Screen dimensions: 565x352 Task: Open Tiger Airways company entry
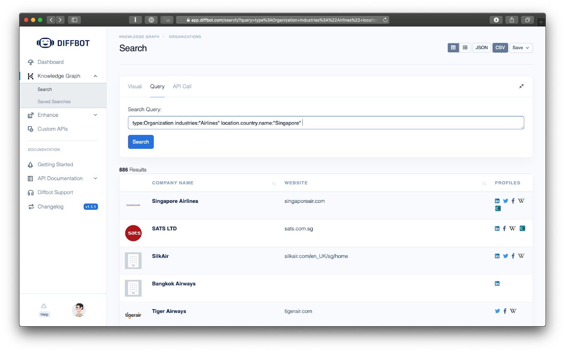pos(169,311)
